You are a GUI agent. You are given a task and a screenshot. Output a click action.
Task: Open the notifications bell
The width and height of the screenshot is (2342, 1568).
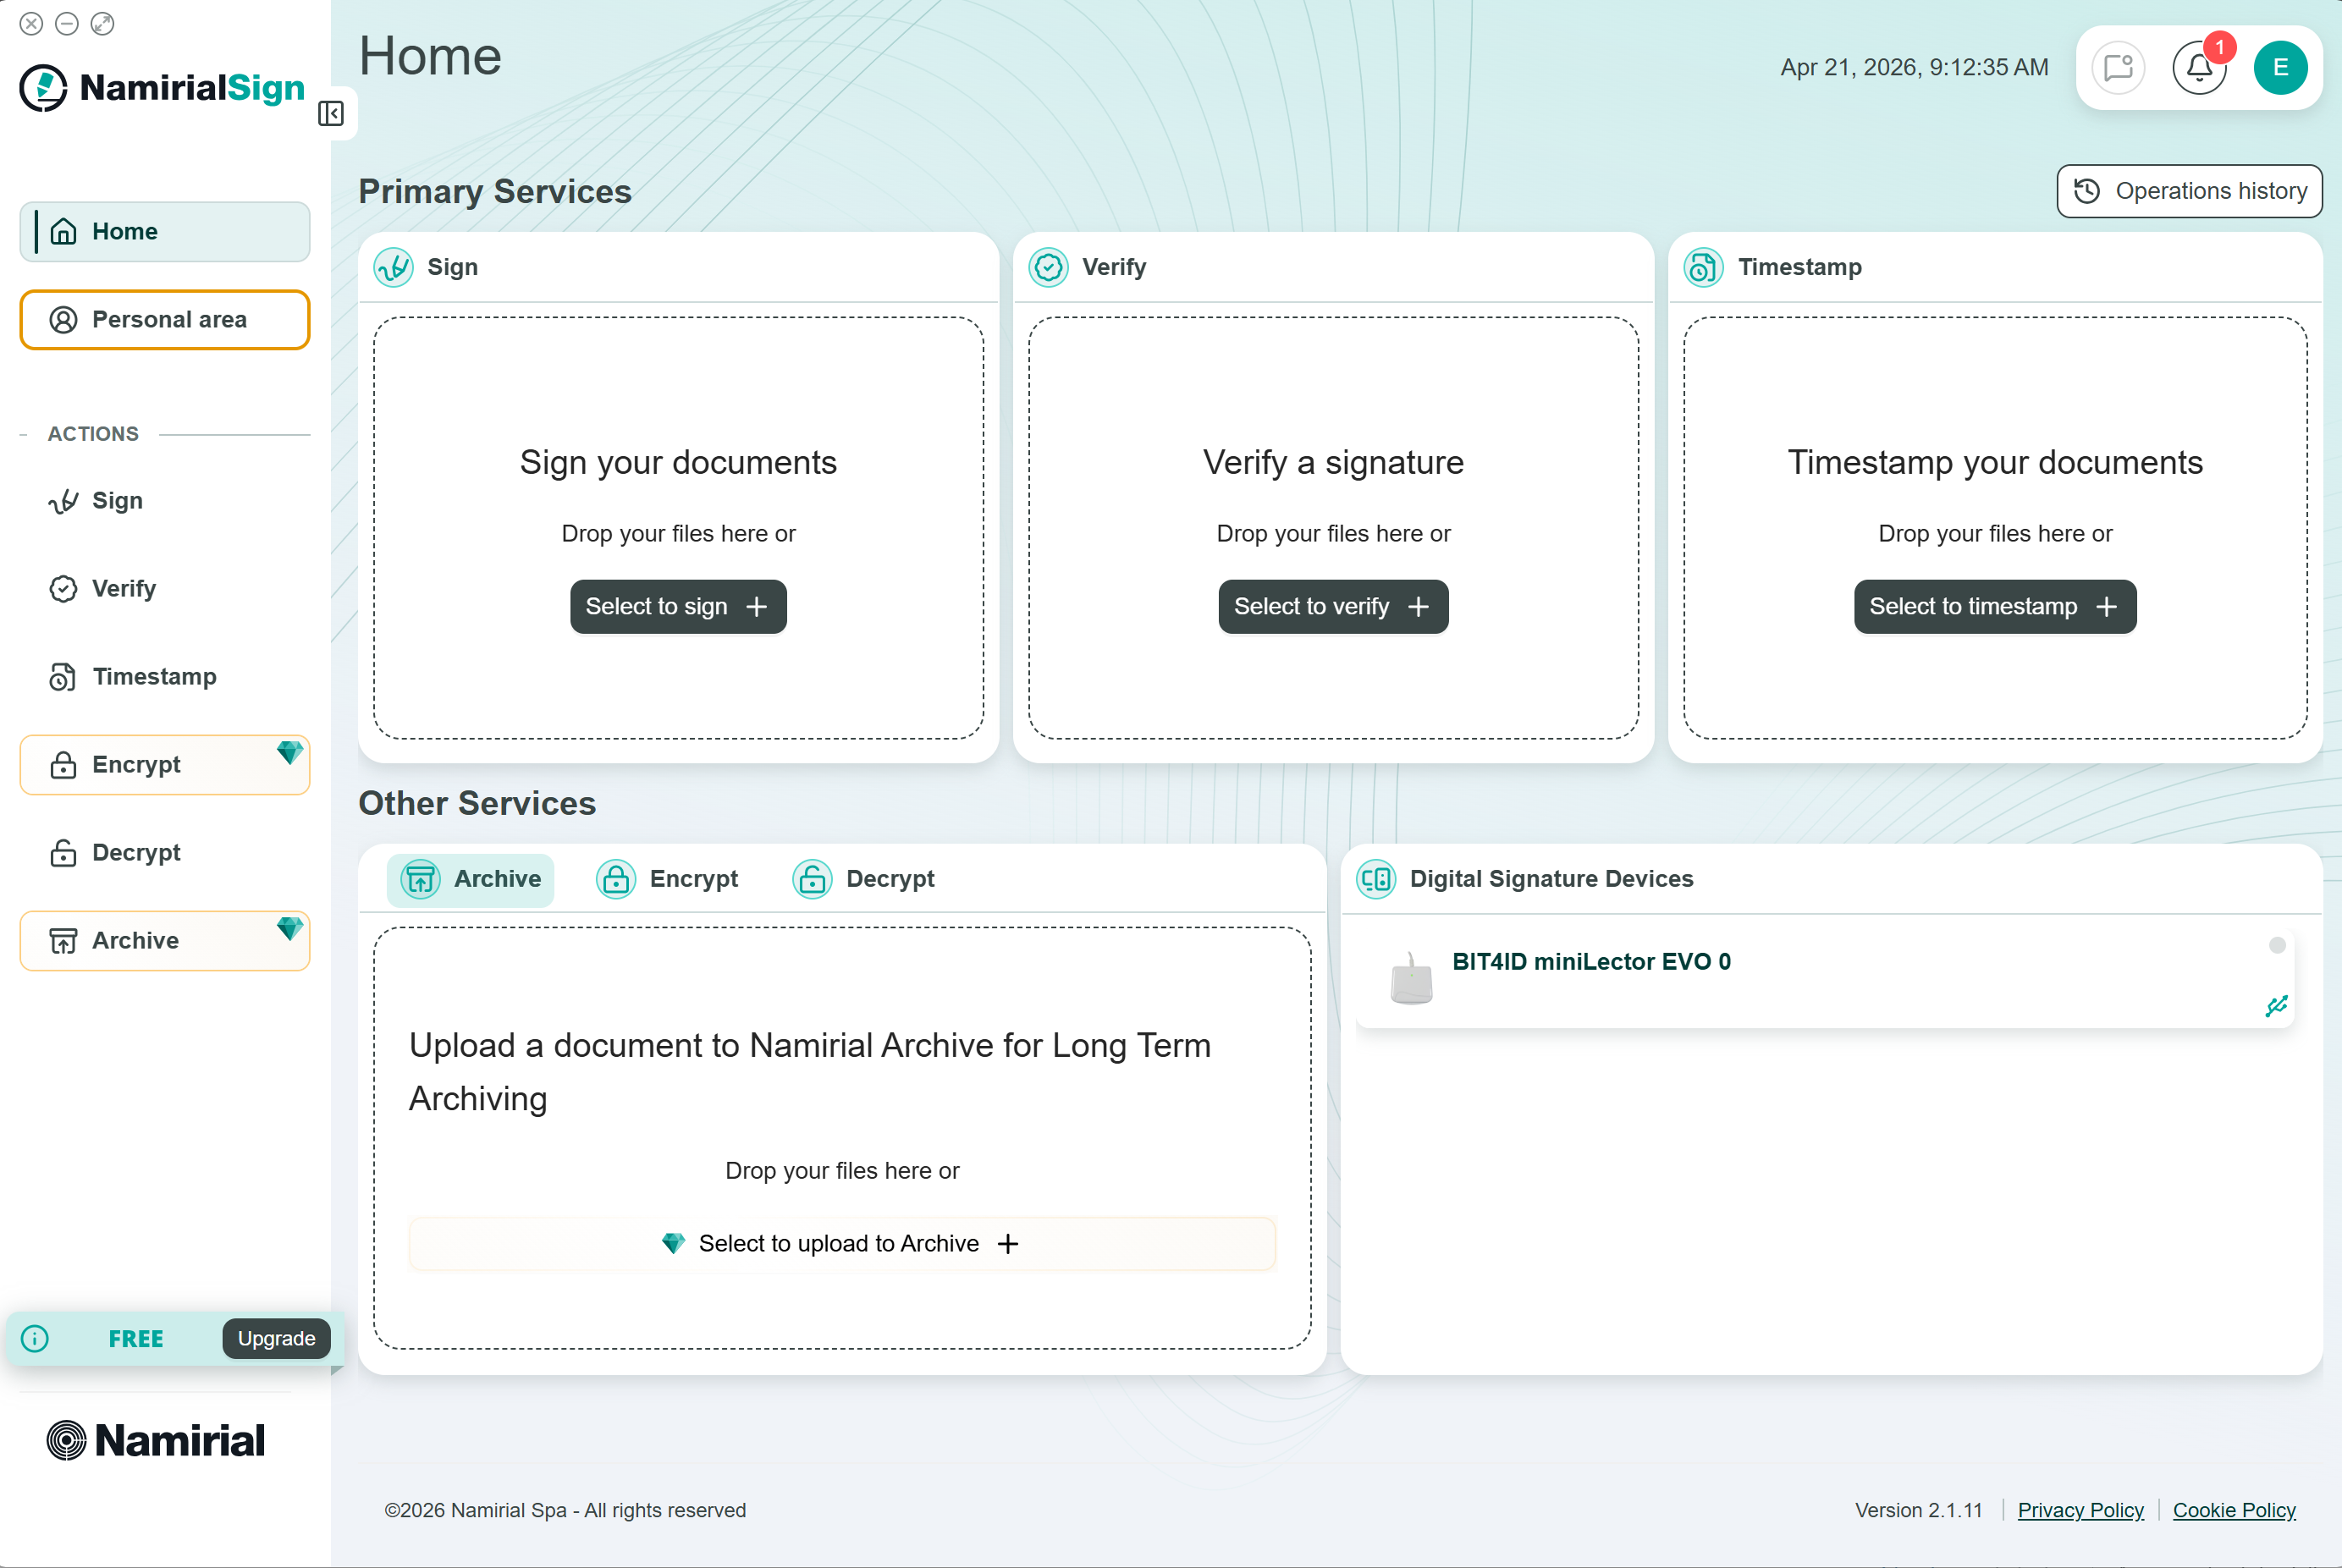[2198, 68]
